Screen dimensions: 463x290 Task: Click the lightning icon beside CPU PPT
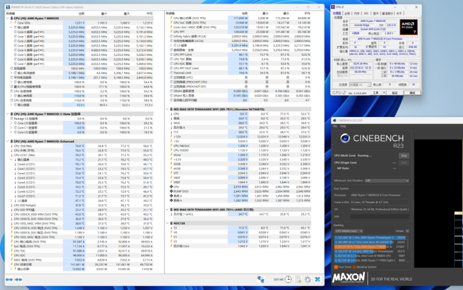171,32
